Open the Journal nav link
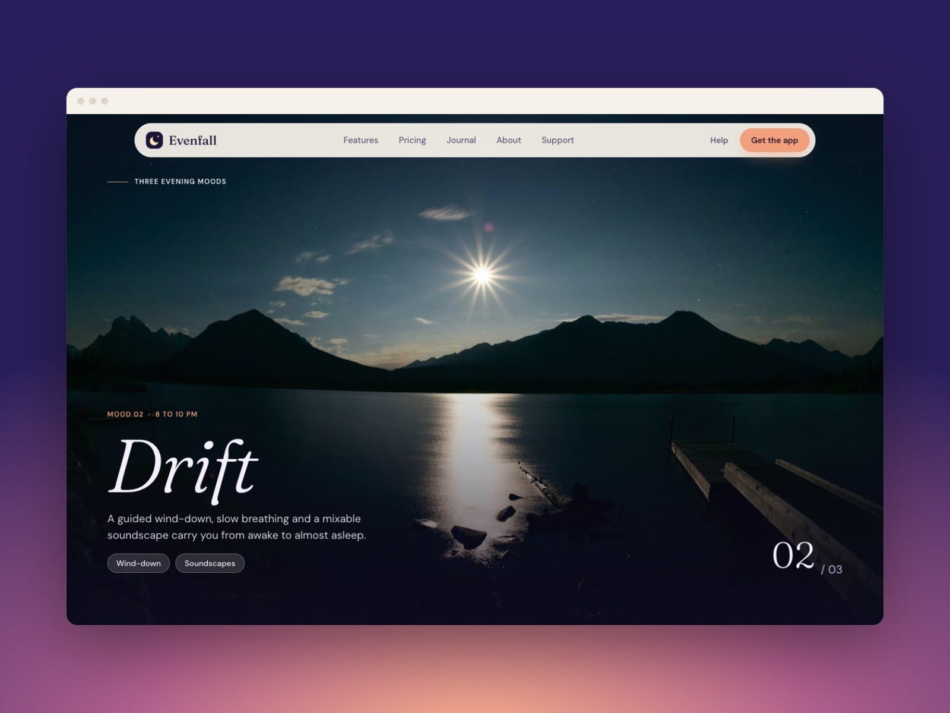 tap(461, 140)
